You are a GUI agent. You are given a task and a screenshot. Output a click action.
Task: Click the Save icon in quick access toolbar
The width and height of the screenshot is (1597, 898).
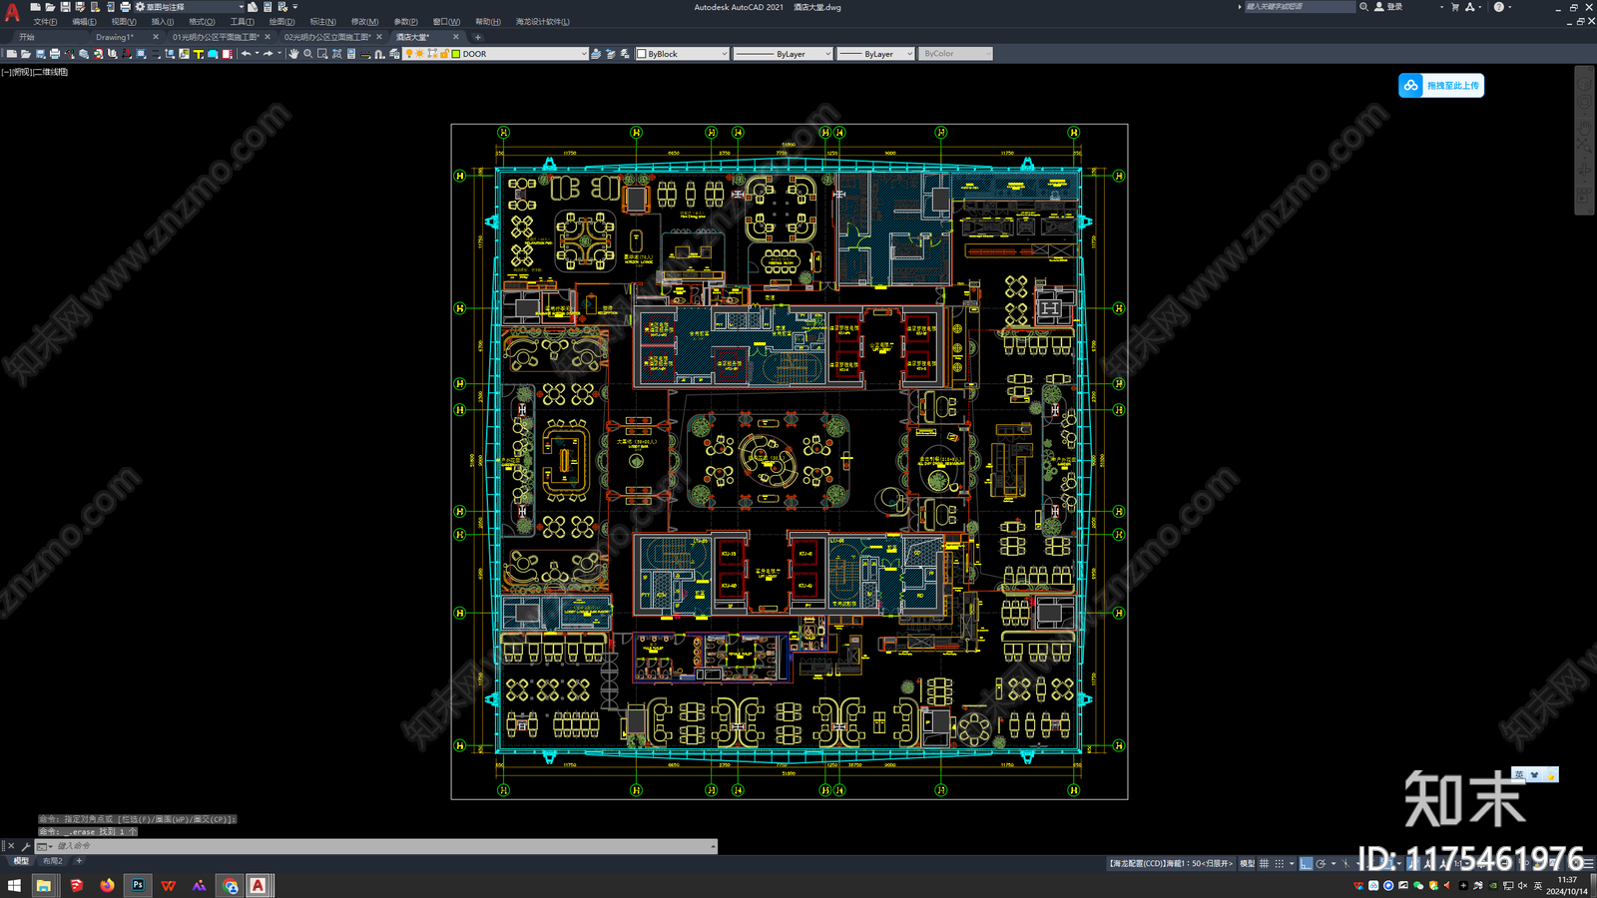pos(65,7)
